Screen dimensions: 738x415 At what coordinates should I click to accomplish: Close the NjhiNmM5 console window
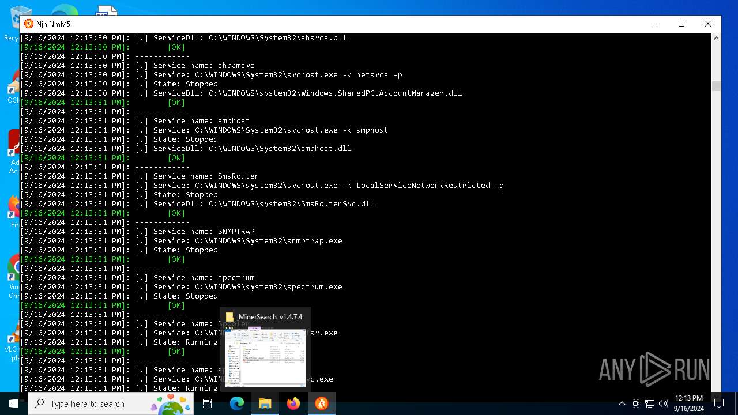708,24
